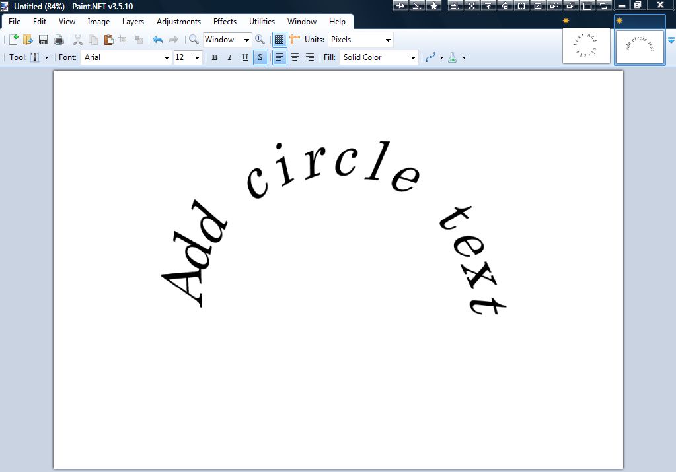Image resolution: width=676 pixels, height=472 pixels.
Task: Select the 'Add circle text' image thumbnail
Action: tap(639, 45)
